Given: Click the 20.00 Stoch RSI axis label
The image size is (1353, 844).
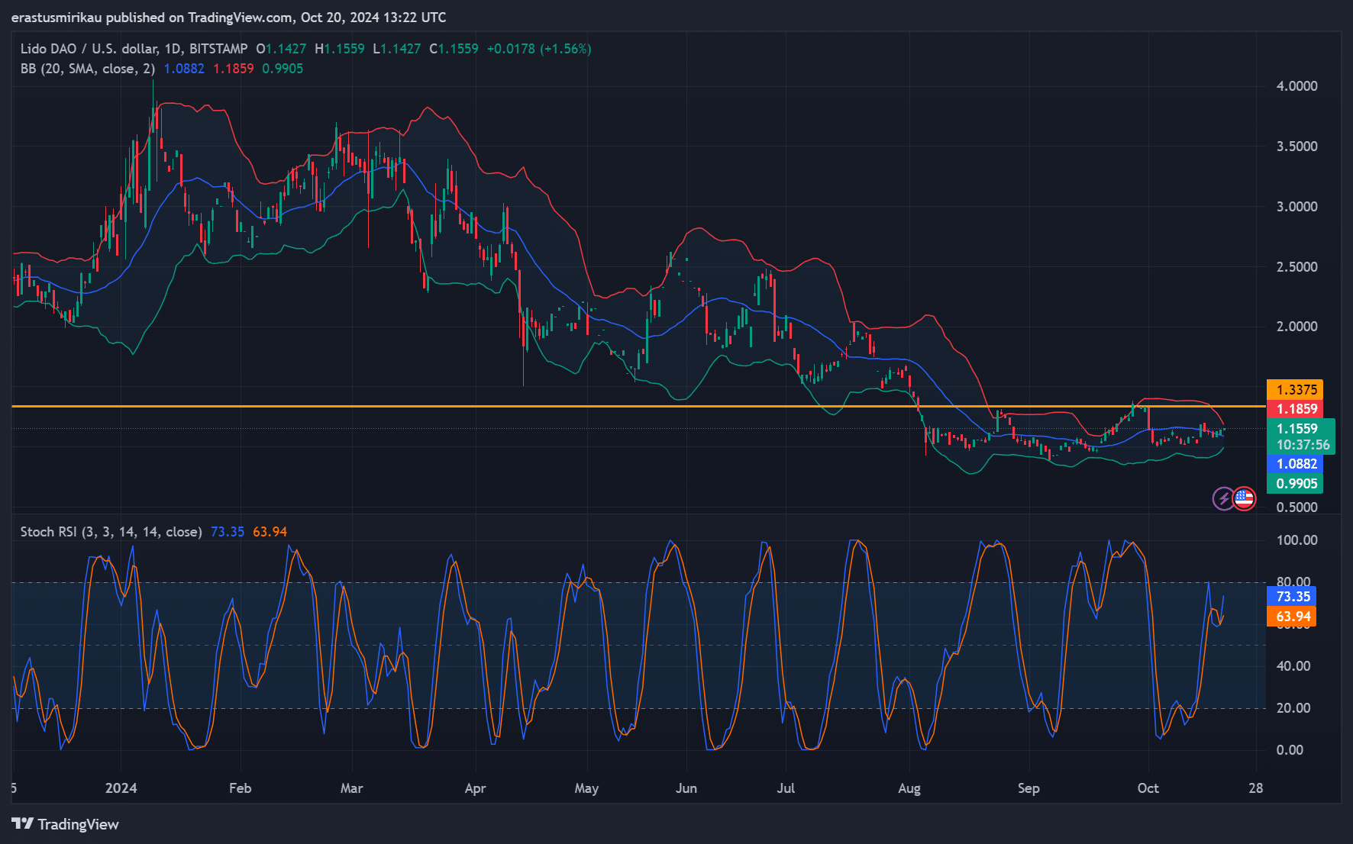Looking at the screenshot, I should click(1293, 708).
